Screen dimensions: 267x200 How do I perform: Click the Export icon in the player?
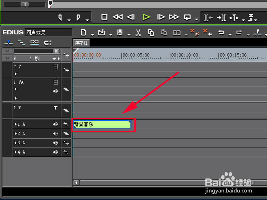(251, 18)
